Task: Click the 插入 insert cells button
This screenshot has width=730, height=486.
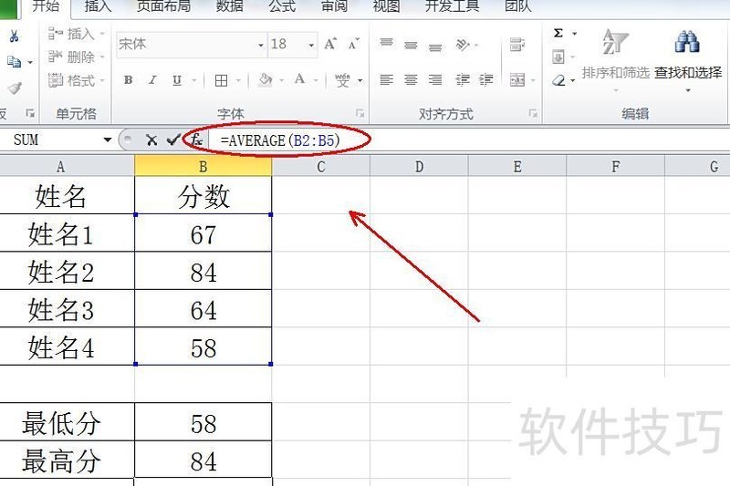Action: pos(77,34)
